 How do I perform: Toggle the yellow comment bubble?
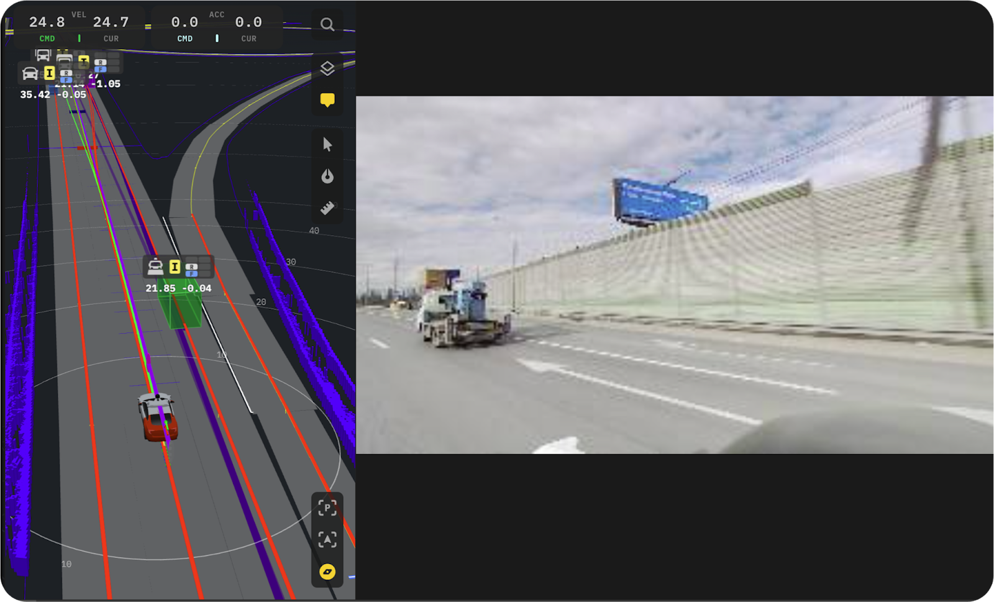pos(327,100)
